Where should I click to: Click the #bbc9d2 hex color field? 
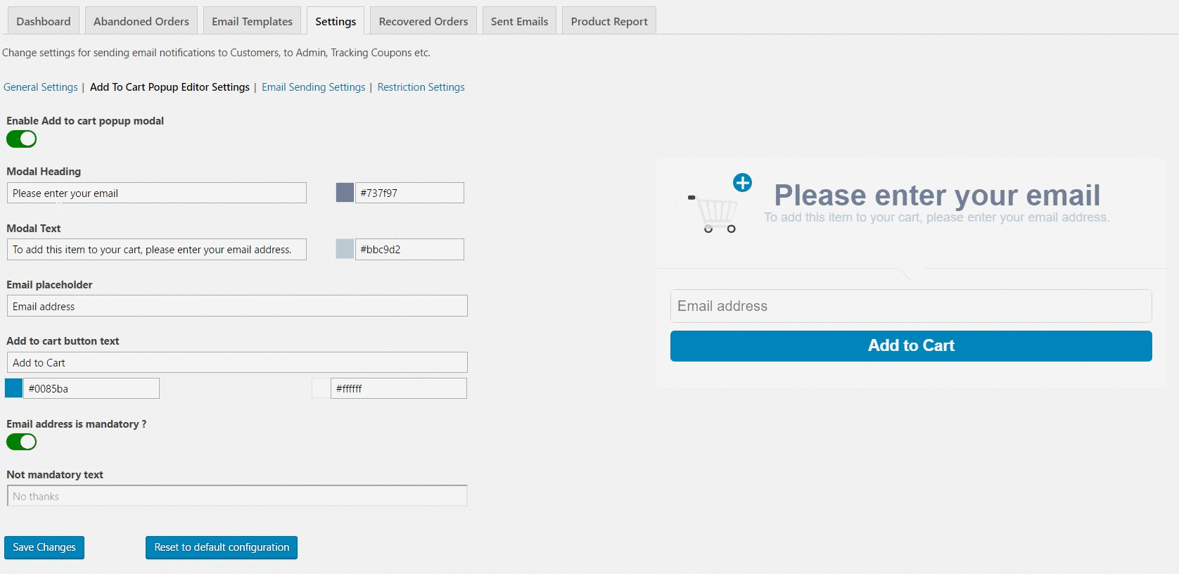pos(409,249)
